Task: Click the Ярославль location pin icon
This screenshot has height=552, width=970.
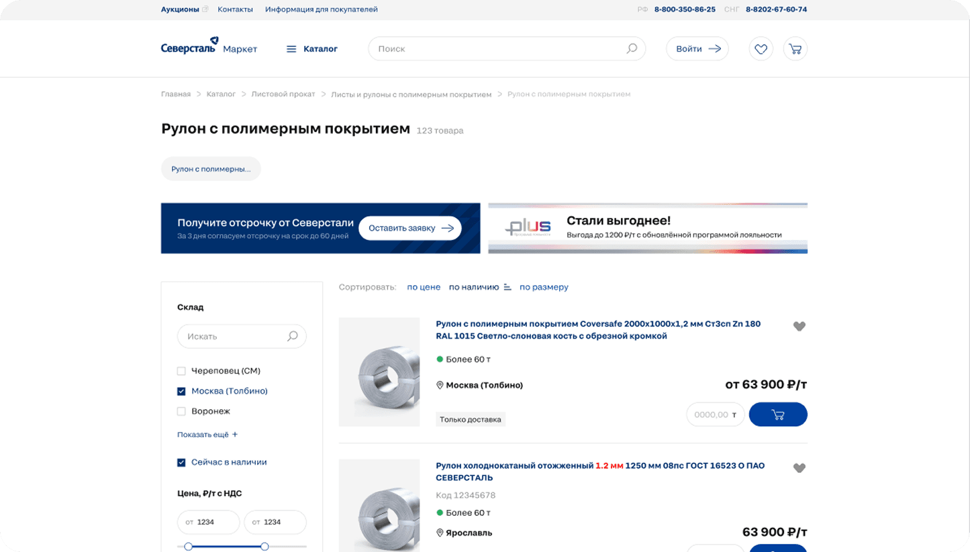Action: [x=440, y=533]
